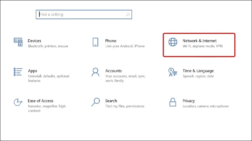The image size is (252, 141).
Task: Open the Accounts heading link
Action: pyautogui.click(x=113, y=71)
